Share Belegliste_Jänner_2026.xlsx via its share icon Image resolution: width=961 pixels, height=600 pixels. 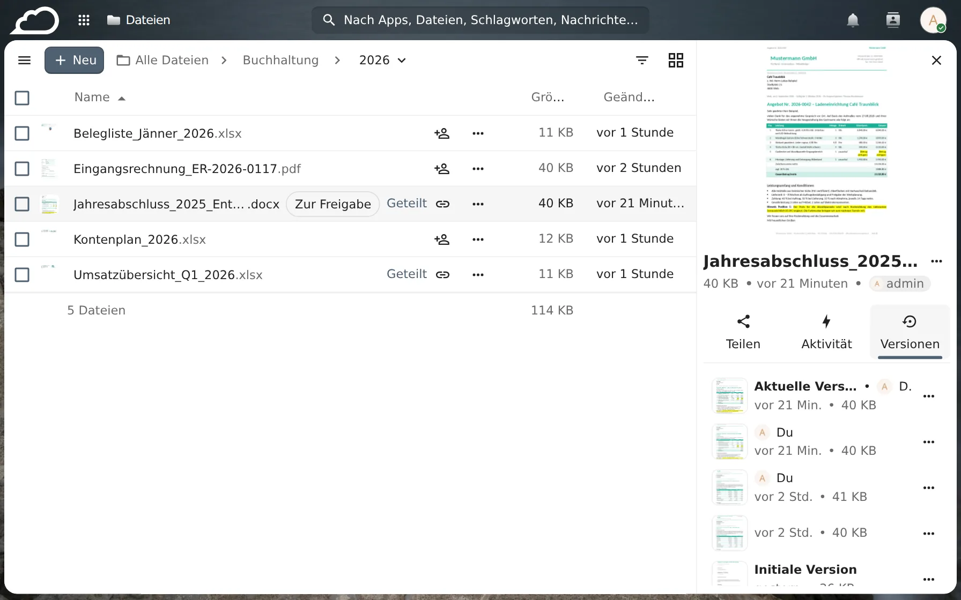[442, 133]
